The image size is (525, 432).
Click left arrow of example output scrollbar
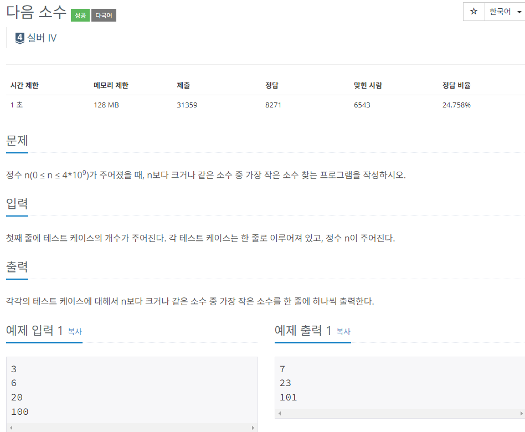pyautogui.click(x=280, y=413)
